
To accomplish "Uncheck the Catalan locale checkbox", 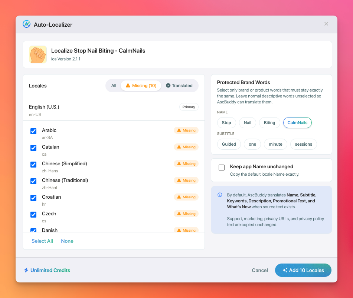I will 33,148.
